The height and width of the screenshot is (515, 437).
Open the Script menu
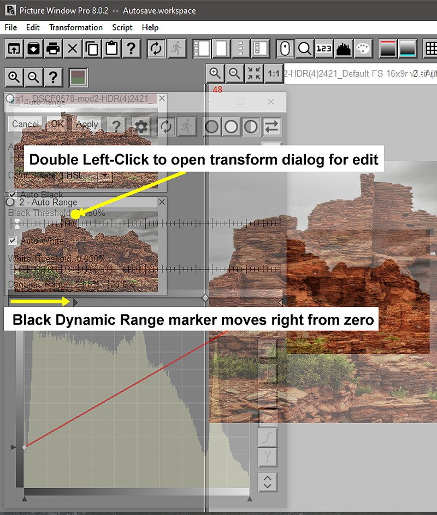click(x=122, y=27)
